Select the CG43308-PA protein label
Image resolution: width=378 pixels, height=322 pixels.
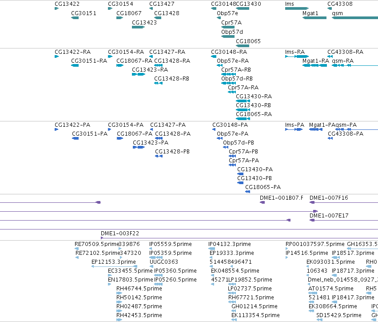click(346, 134)
